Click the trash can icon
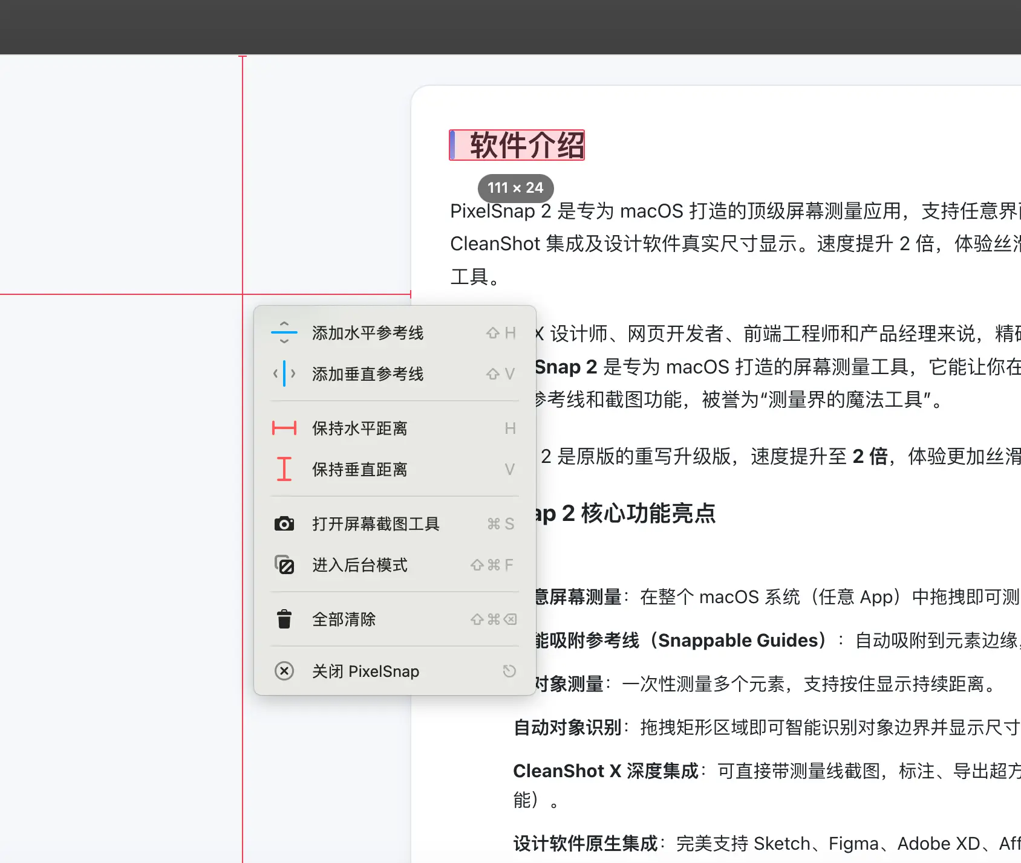 pyautogui.click(x=284, y=619)
